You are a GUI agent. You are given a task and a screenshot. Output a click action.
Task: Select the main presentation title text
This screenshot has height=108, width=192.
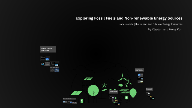click(x=129, y=18)
